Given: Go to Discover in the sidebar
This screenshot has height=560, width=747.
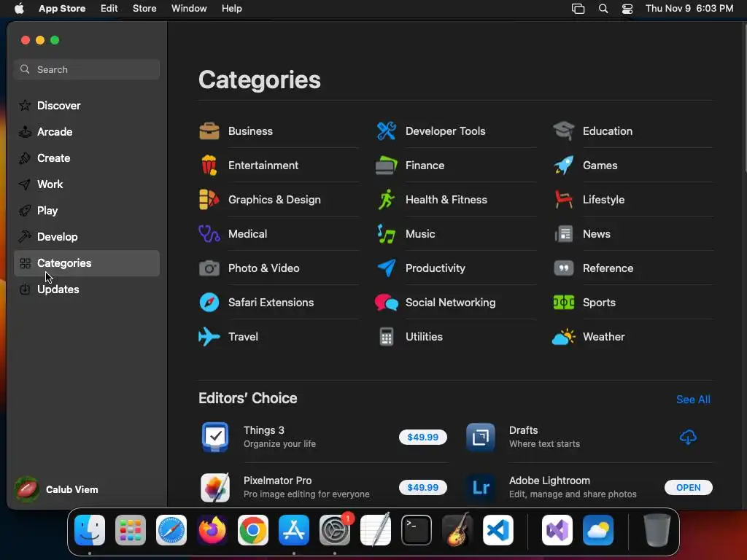Looking at the screenshot, I should click(x=87, y=105).
